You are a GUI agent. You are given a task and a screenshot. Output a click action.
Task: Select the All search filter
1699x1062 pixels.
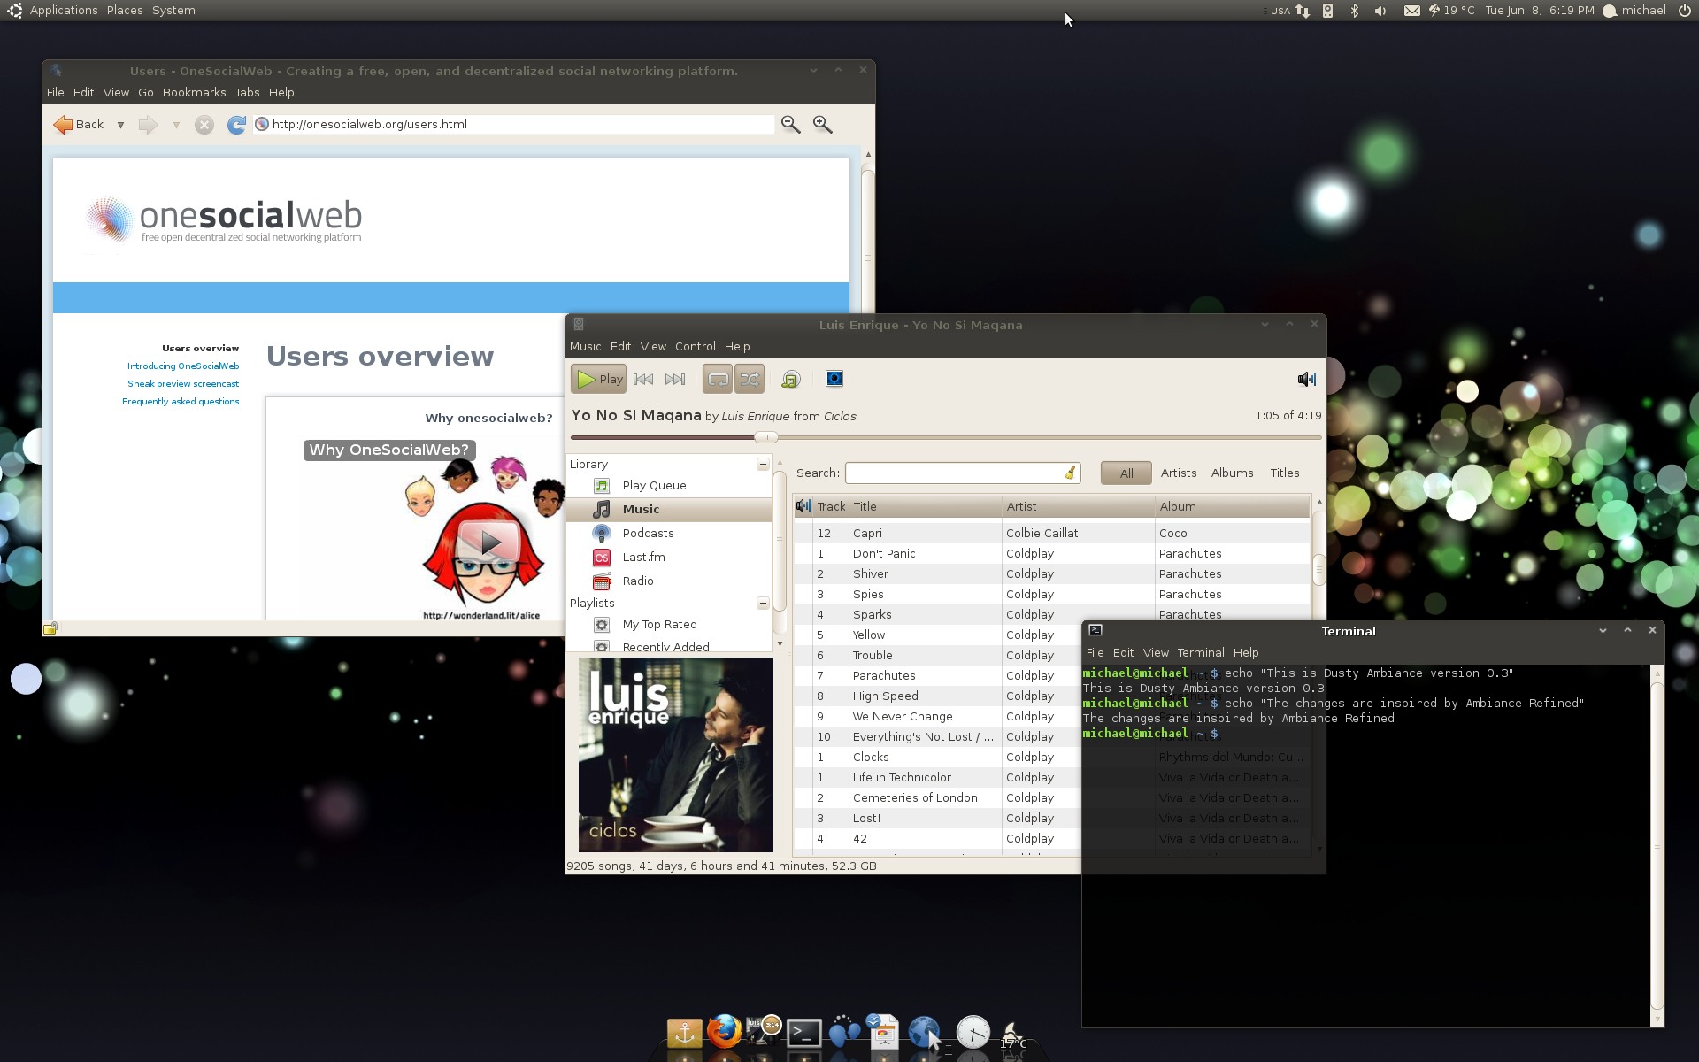[x=1126, y=473]
